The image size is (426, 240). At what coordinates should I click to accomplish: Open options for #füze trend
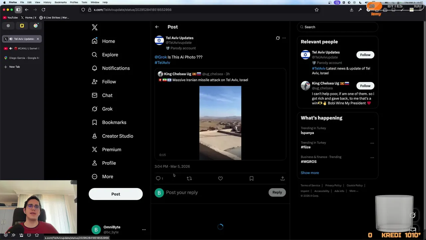pos(372,143)
